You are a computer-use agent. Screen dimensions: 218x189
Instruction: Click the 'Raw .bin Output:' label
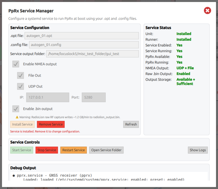point(159,74)
